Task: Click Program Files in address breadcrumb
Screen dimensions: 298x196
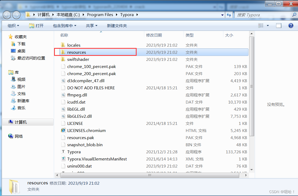Action: 100,15
